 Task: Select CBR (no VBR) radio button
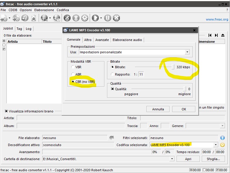tap(73, 81)
